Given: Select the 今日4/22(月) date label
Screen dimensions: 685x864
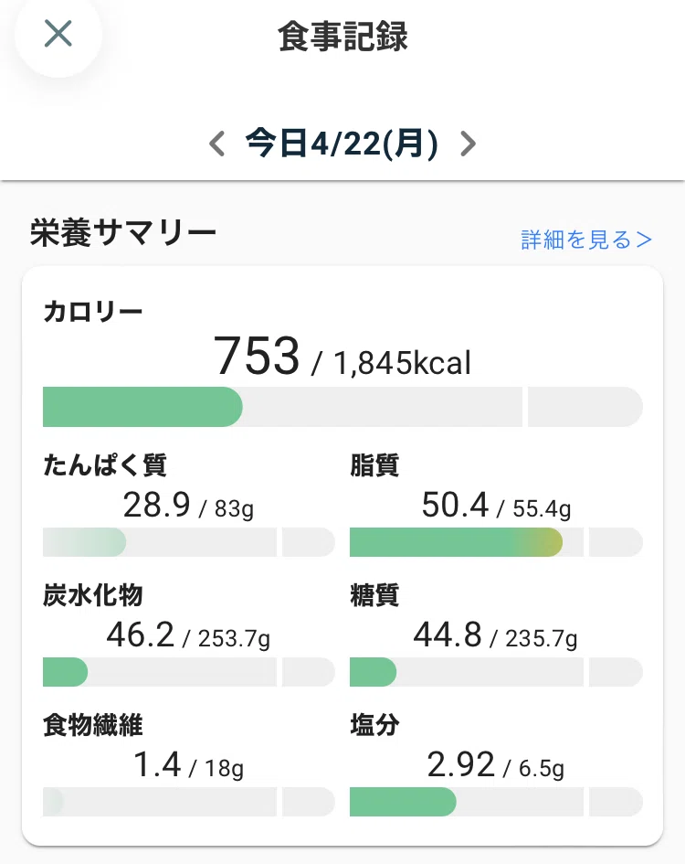Looking at the screenshot, I should (x=342, y=144).
